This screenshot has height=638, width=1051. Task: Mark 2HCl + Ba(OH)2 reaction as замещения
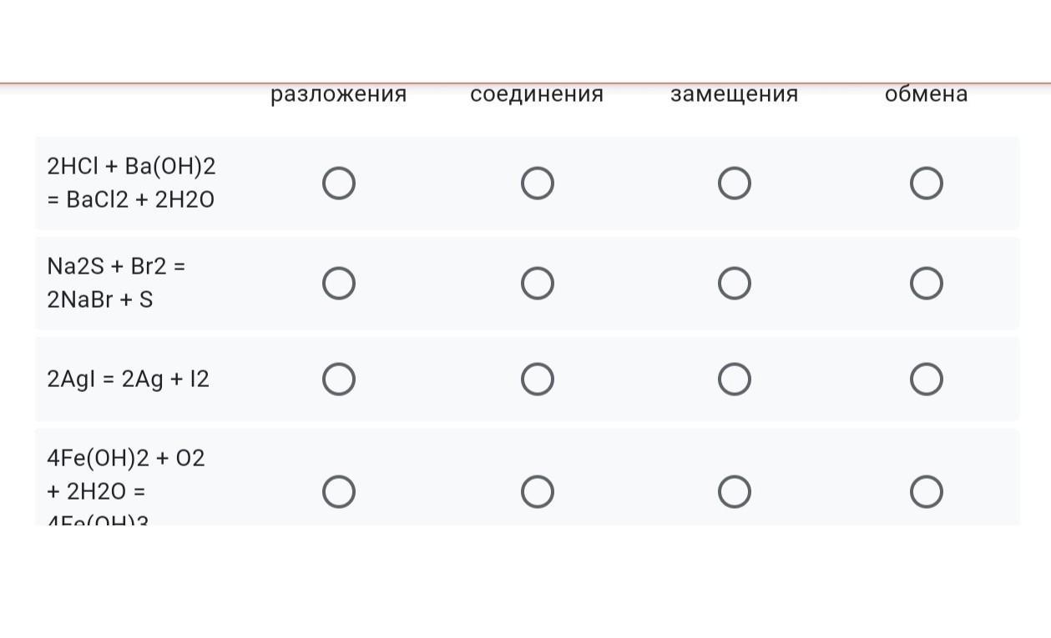click(x=735, y=183)
